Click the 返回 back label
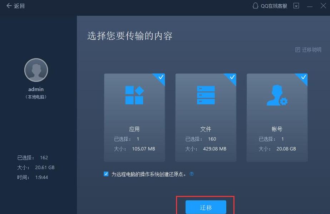 coord(19,6)
